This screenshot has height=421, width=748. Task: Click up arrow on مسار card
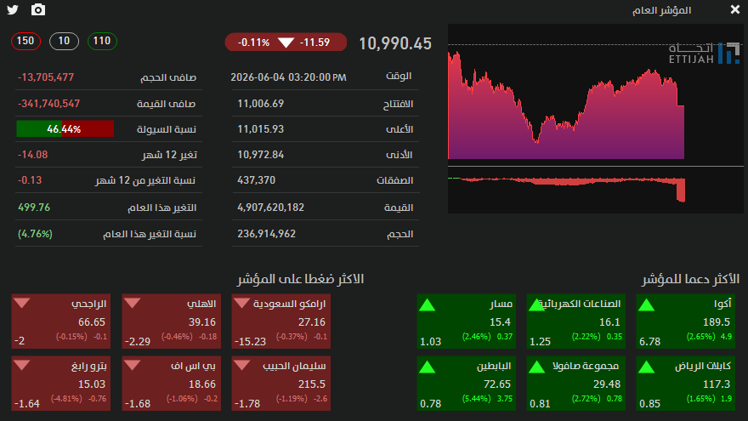click(427, 305)
